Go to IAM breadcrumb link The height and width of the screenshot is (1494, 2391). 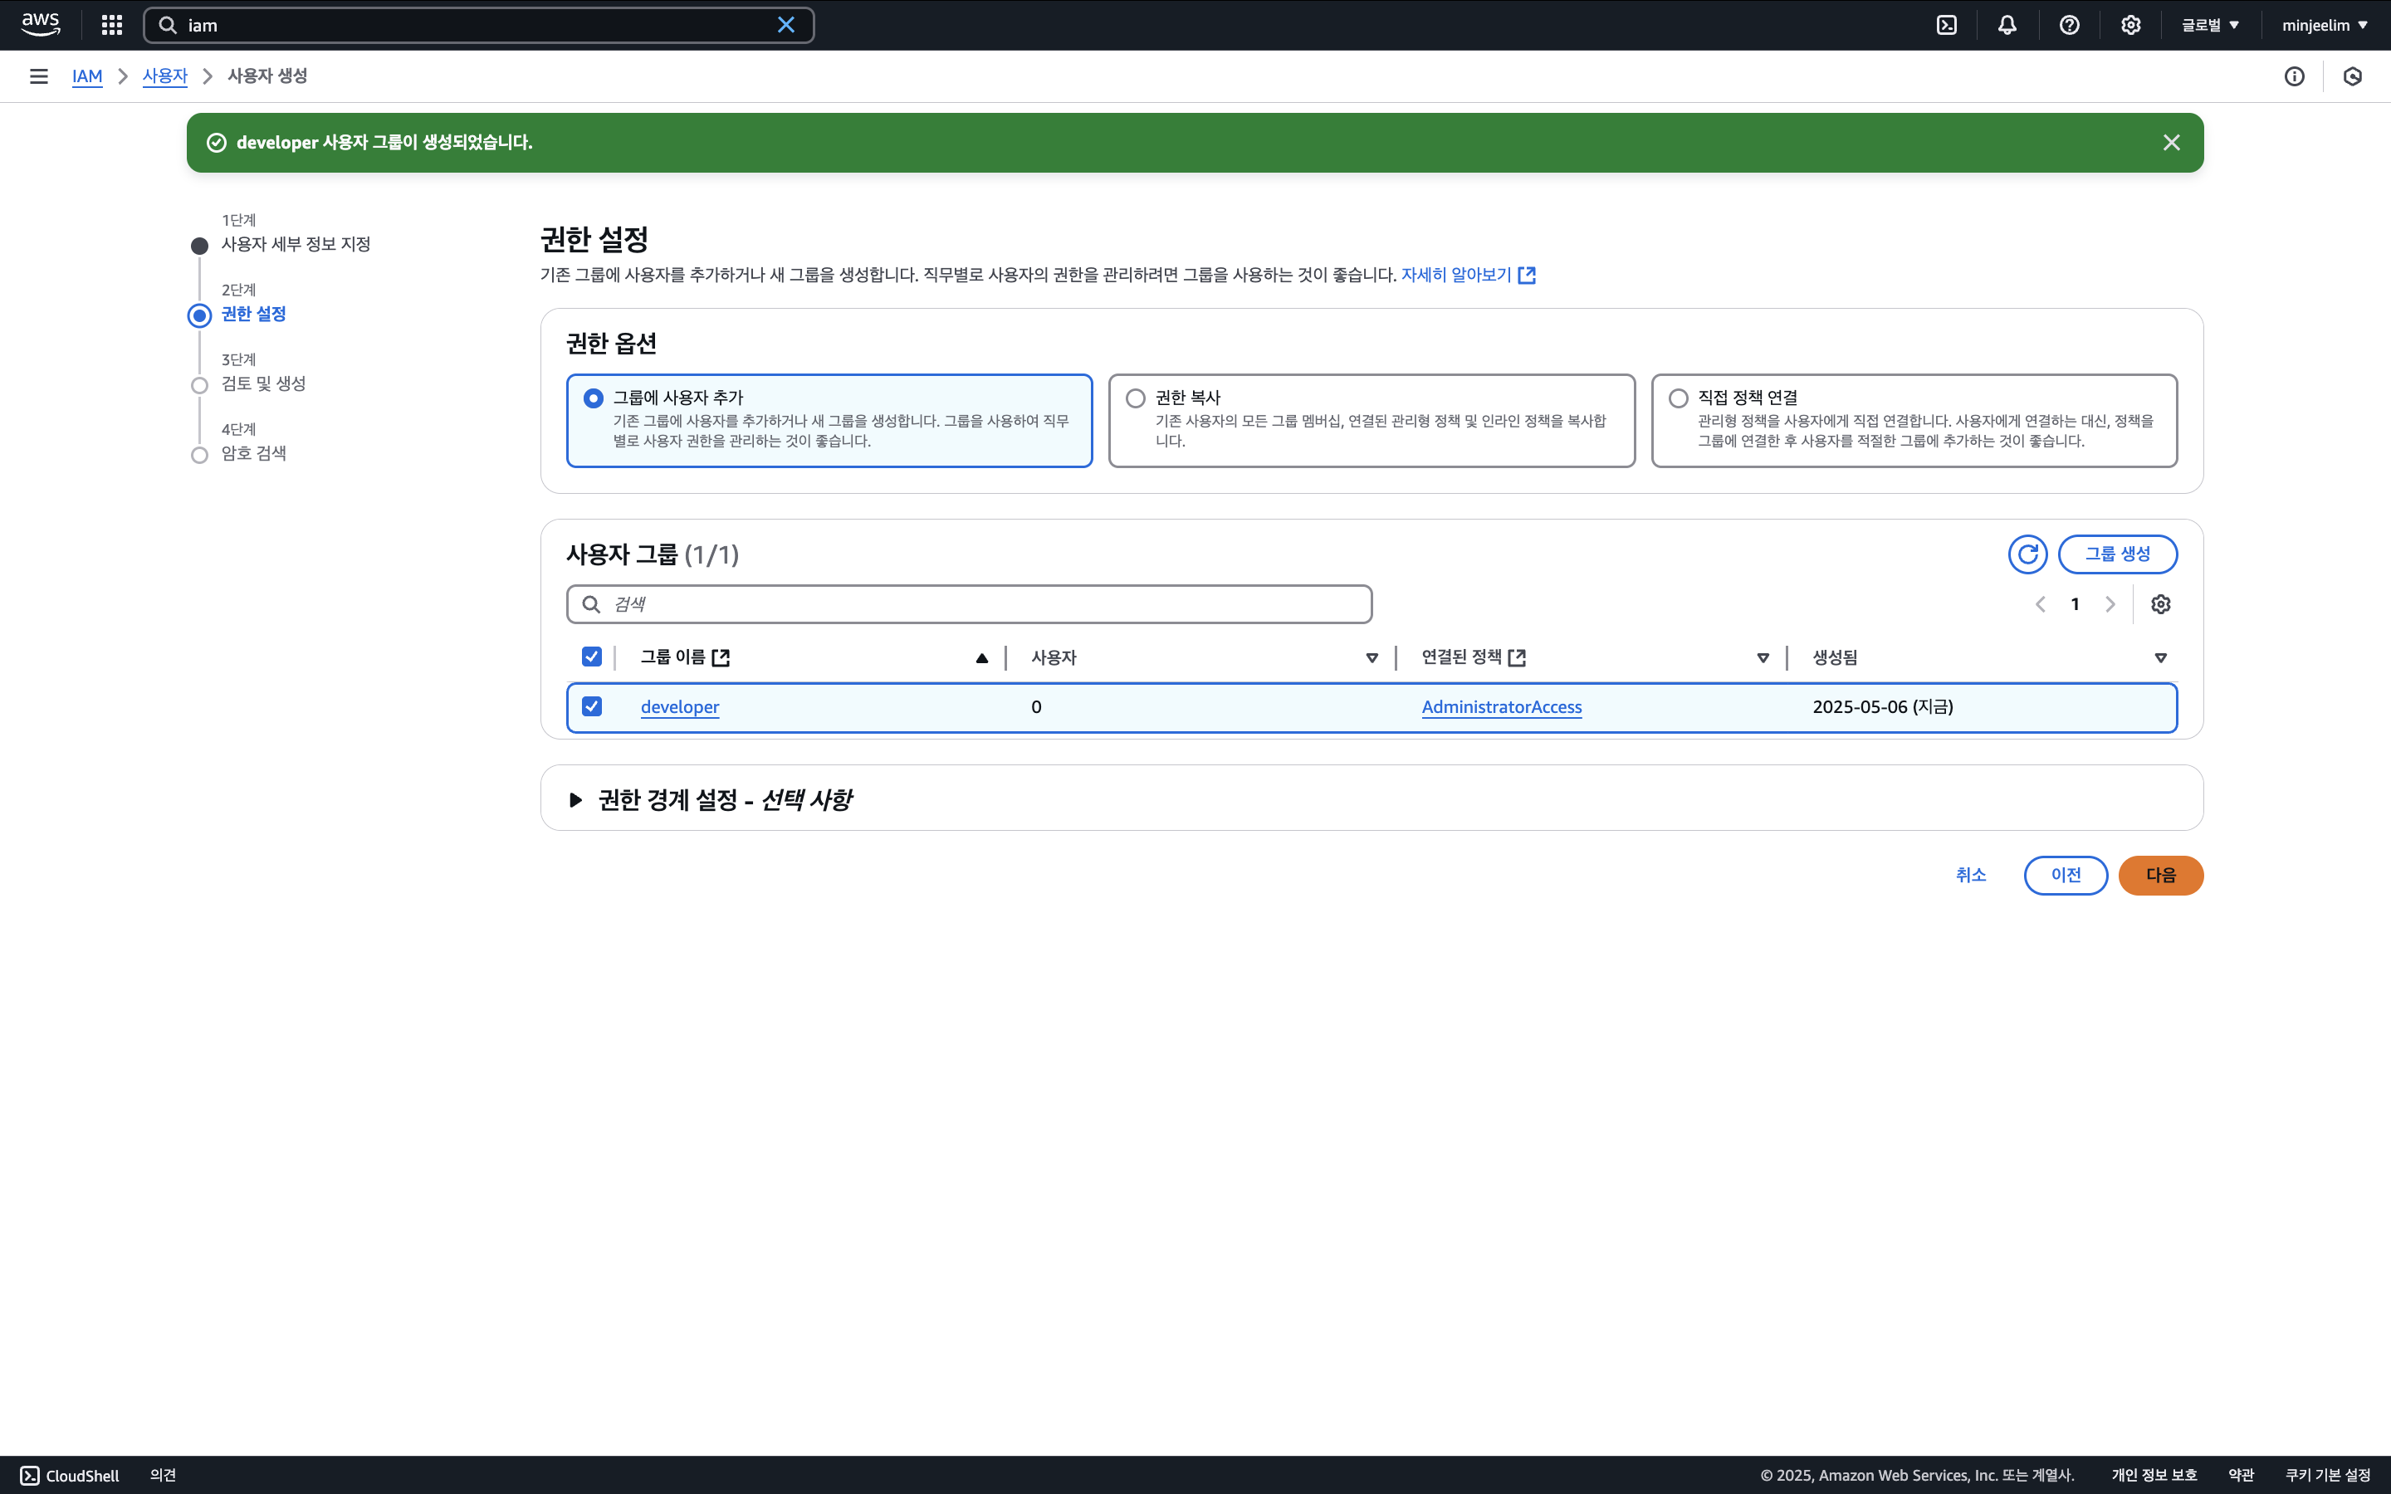pos(87,76)
